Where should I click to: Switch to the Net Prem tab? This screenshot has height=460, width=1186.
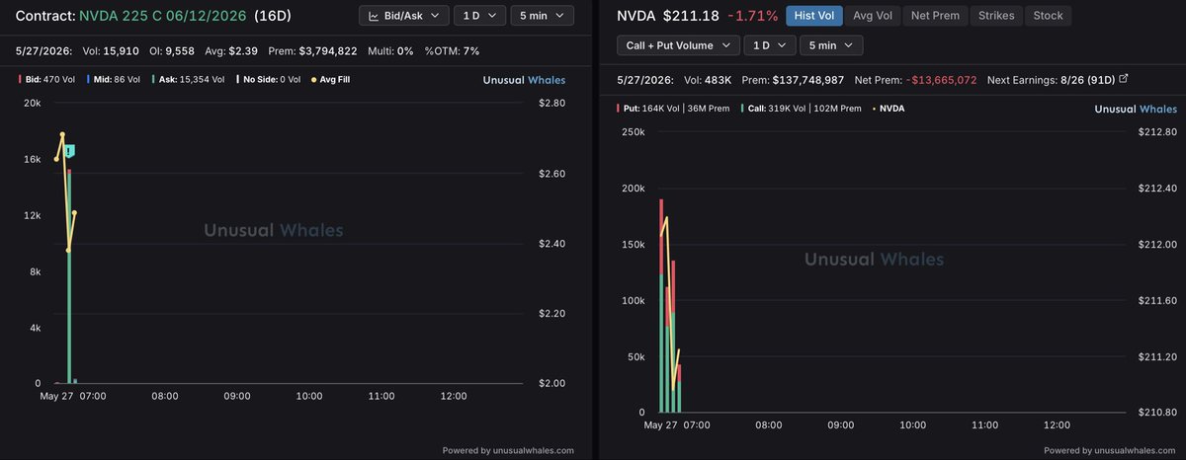pos(935,16)
